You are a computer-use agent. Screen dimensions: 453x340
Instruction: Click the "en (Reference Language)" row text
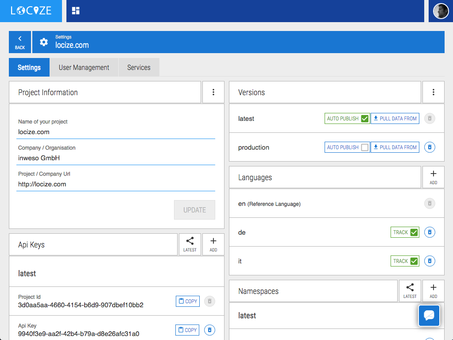tap(269, 204)
